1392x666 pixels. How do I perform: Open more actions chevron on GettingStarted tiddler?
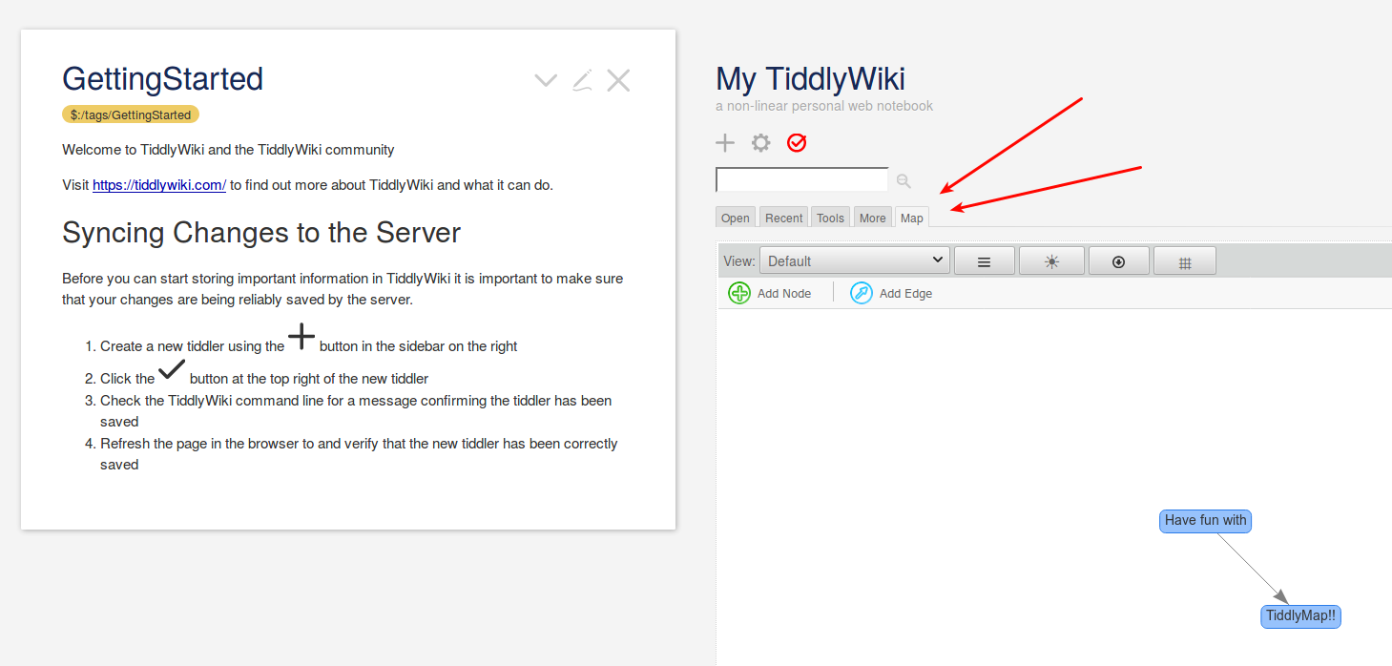[546, 80]
